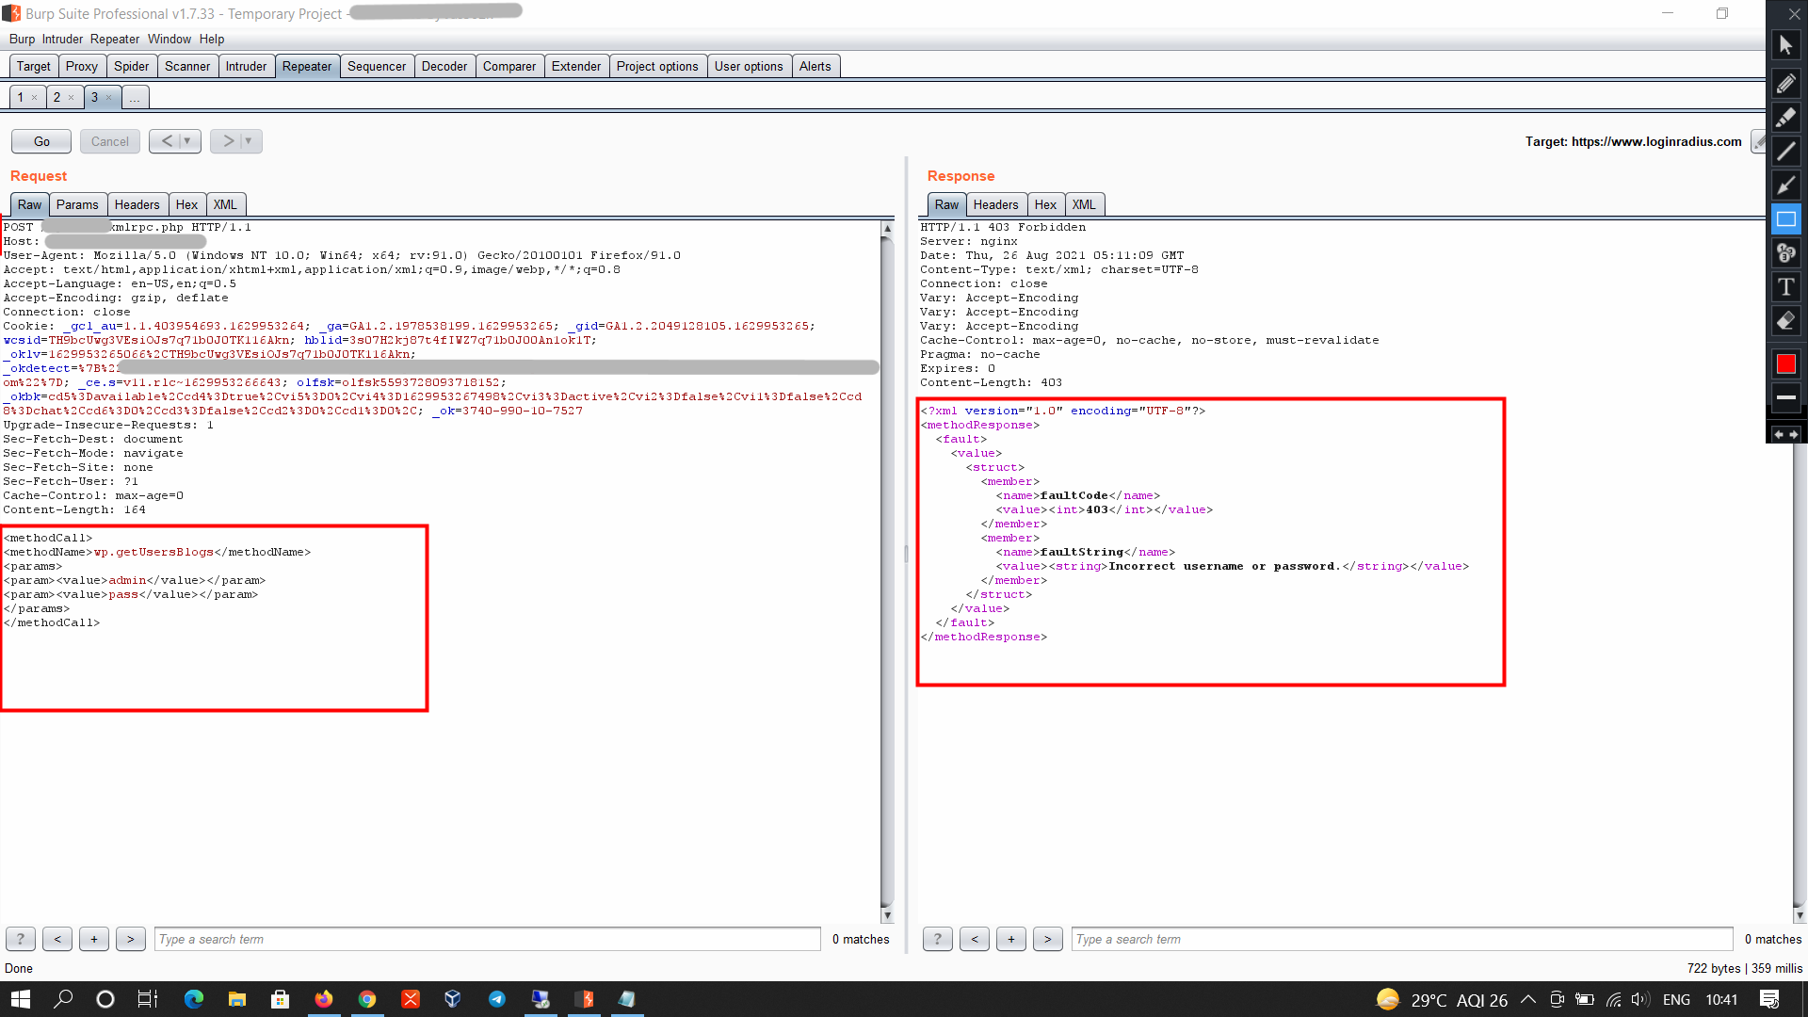Select the rectangle shape tool

tap(1785, 218)
